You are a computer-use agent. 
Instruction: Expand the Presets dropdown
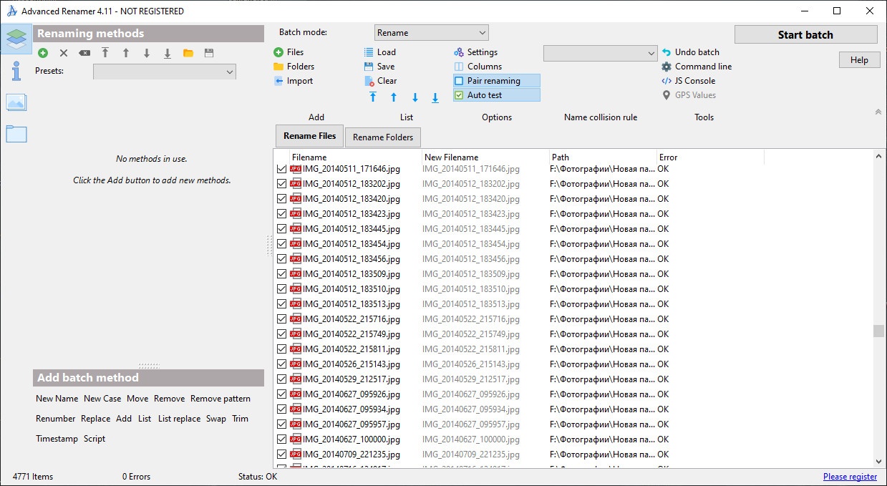(x=165, y=72)
